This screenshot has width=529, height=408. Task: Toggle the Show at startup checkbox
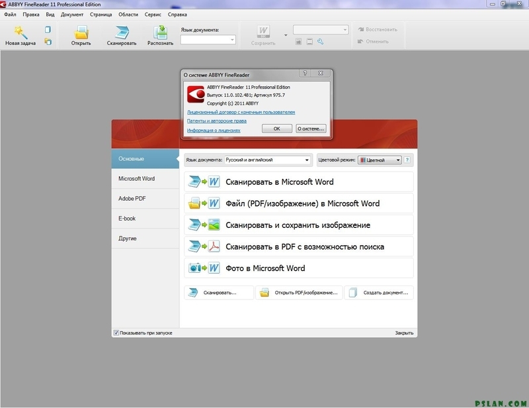point(116,332)
